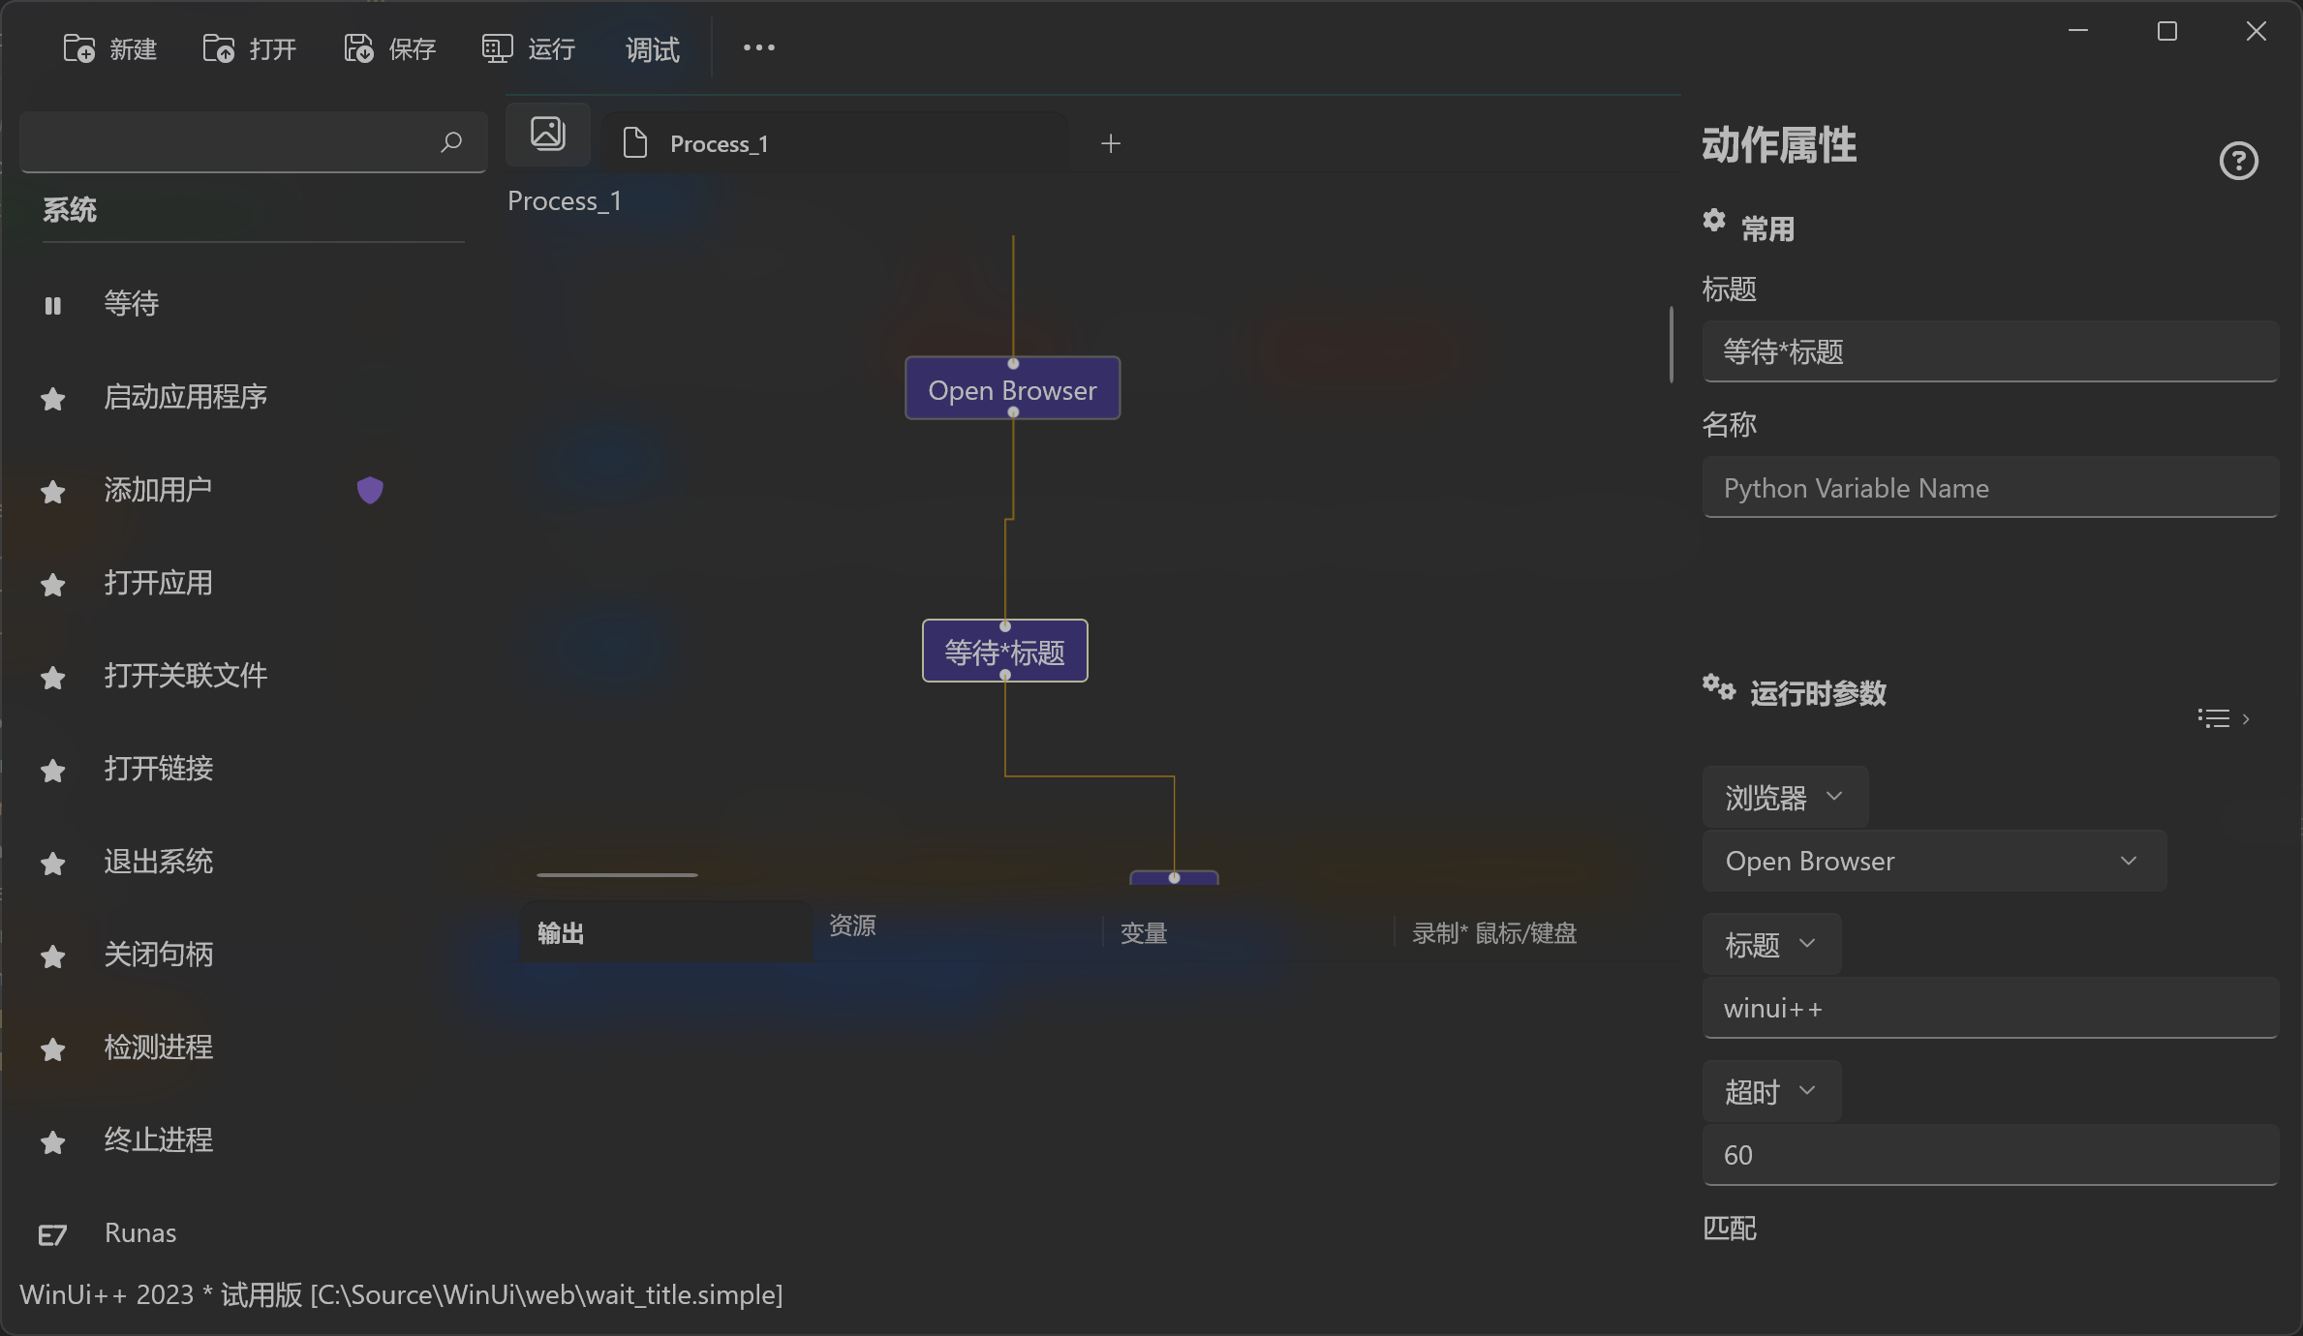This screenshot has width=2303, height=1336.
Task: Expand the 浏览器 parameter dropdown
Action: coord(1785,797)
